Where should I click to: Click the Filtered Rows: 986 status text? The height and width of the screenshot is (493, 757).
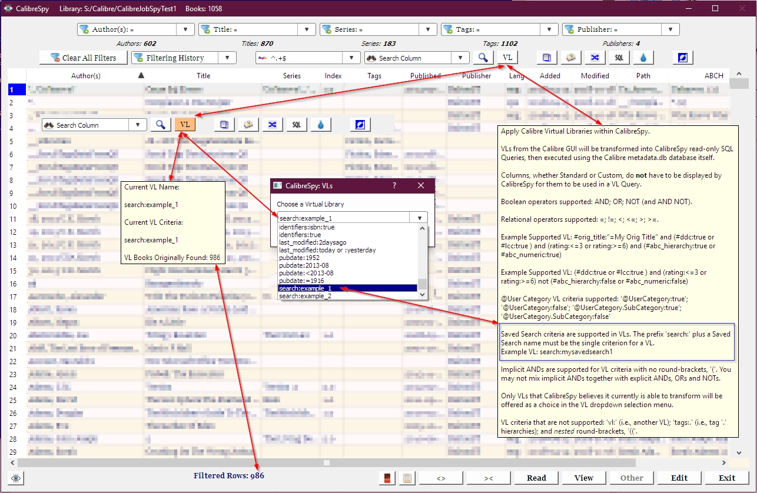229,475
